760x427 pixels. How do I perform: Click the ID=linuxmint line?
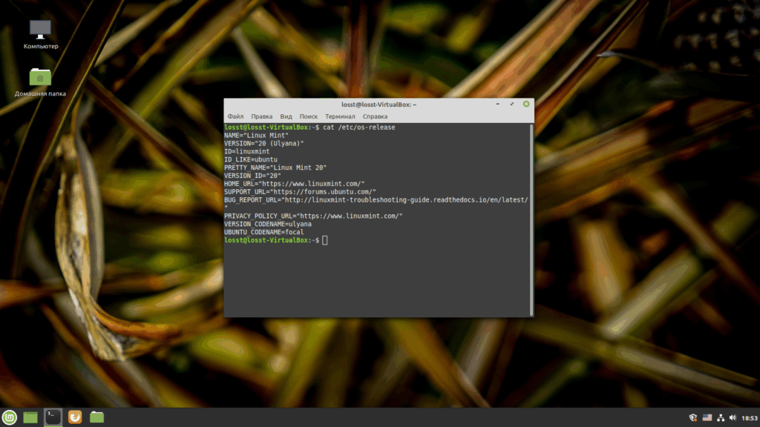coord(246,151)
